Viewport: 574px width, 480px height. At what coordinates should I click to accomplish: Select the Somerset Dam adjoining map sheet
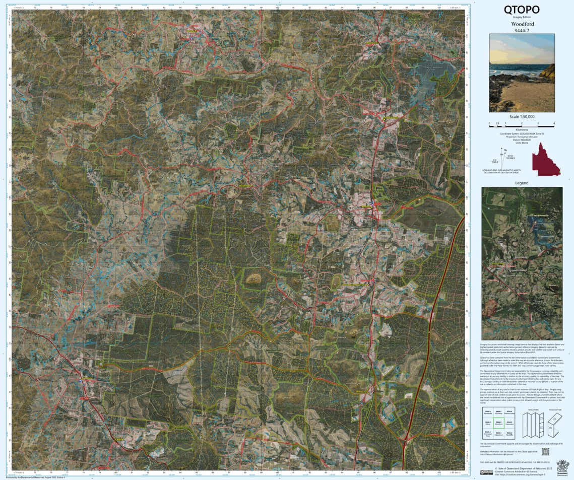488,434
